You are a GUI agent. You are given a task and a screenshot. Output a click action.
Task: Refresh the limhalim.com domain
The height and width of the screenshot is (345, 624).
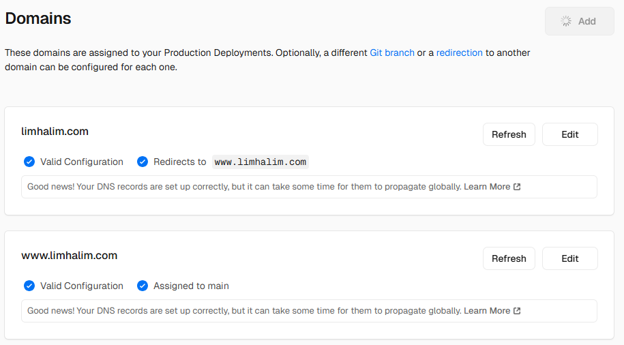point(509,134)
